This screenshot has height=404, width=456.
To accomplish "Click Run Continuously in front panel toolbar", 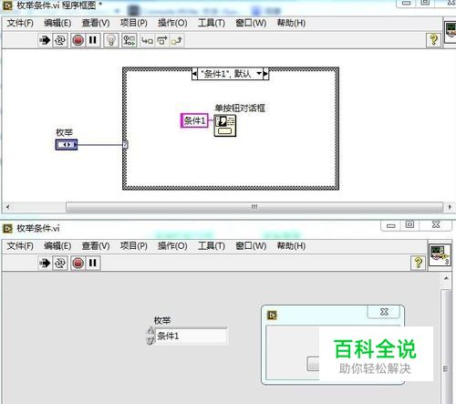I will (60, 263).
